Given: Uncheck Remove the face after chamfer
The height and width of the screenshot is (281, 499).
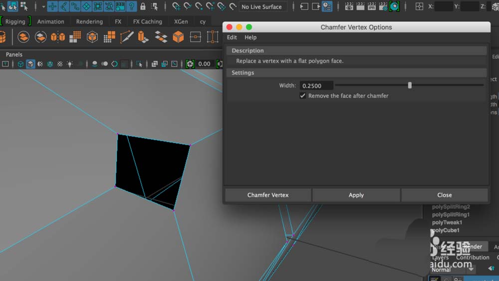Looking at the screenshot, I should pyautogui.click(x=303, y=96).
